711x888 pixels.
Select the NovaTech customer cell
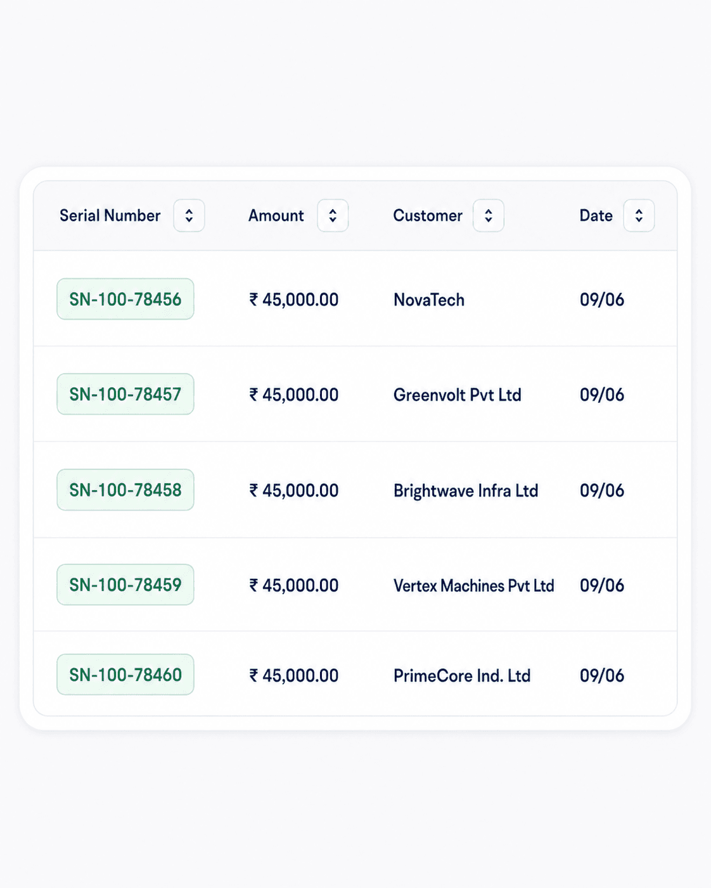click(x=429, y=300)
